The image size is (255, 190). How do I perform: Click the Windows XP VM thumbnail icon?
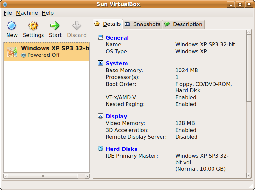pyautogui.click(x=12, y=52)
